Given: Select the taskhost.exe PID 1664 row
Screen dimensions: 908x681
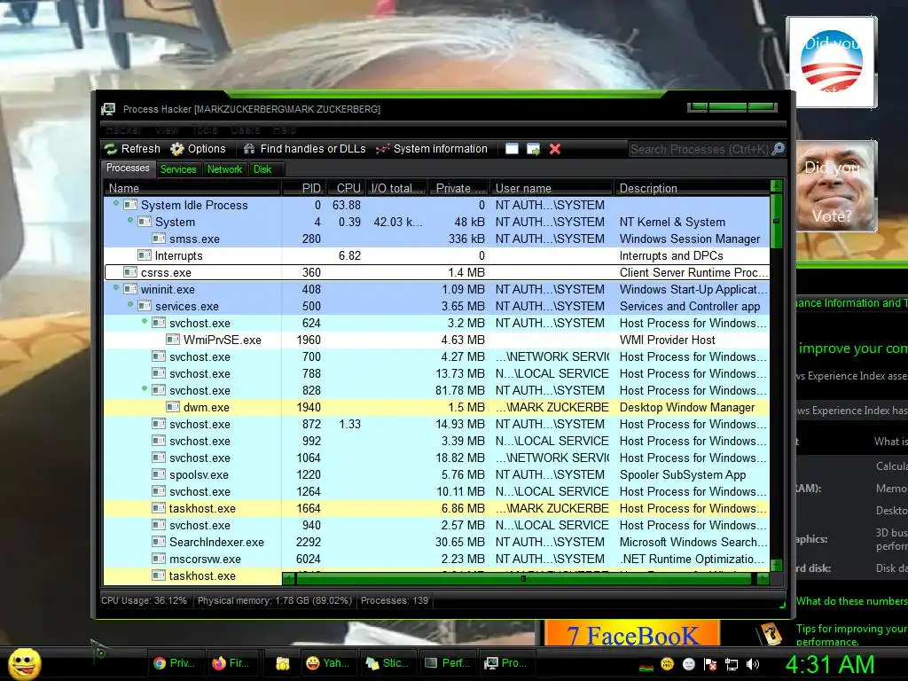Looking at the screenshot, I should click(x=436, y=508).
